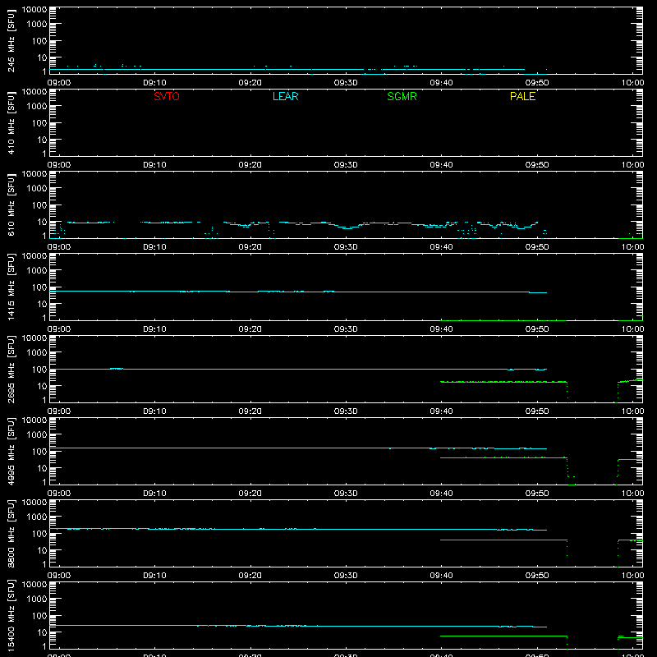The width and height of the screenshot is (657, 657).
Task: Select the 8800 MHz [SFU] axis title
Action: click(x=11, y=533)
